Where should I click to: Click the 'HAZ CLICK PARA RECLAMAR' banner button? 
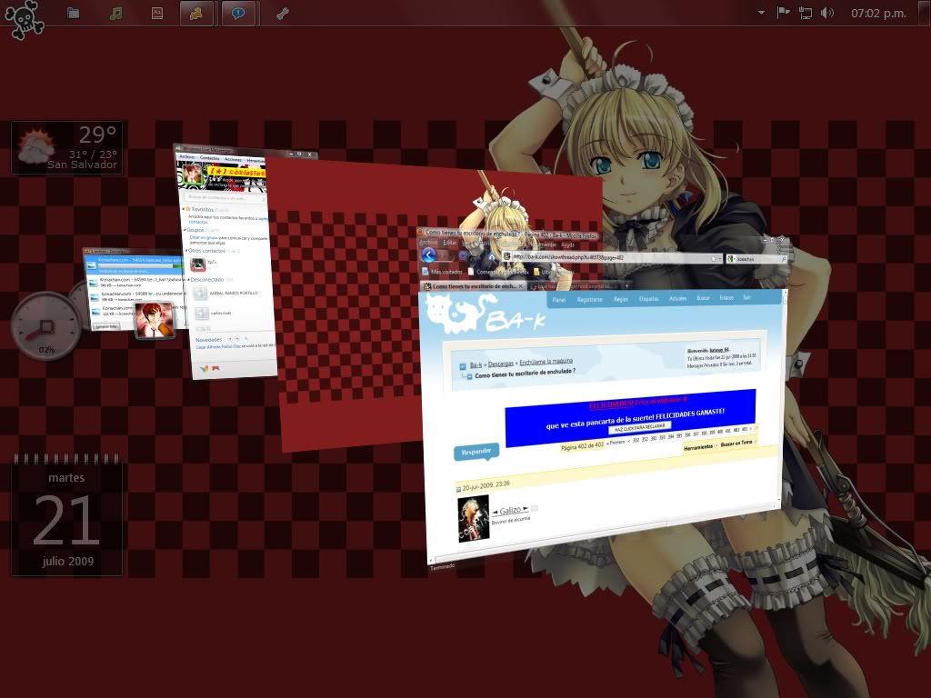(639, 427)
